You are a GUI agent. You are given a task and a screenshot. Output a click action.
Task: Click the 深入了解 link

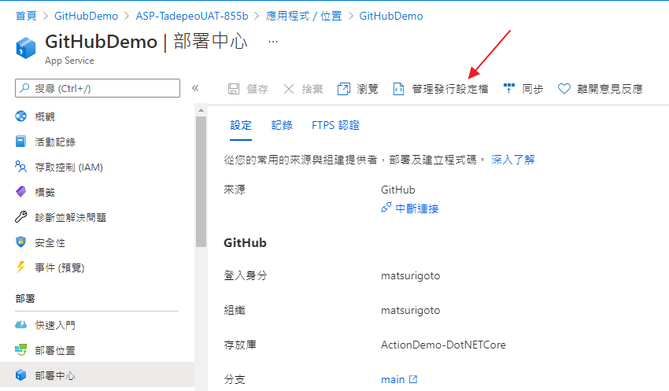pyautogui.click(x=513, y=160)
